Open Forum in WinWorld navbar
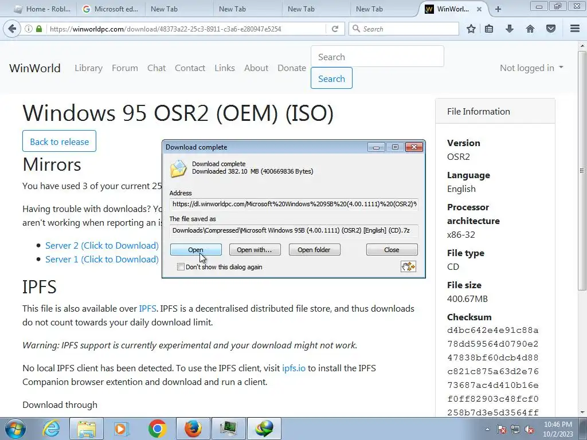Viewport: 587px width, 440px height. click(x=124, y=68)
